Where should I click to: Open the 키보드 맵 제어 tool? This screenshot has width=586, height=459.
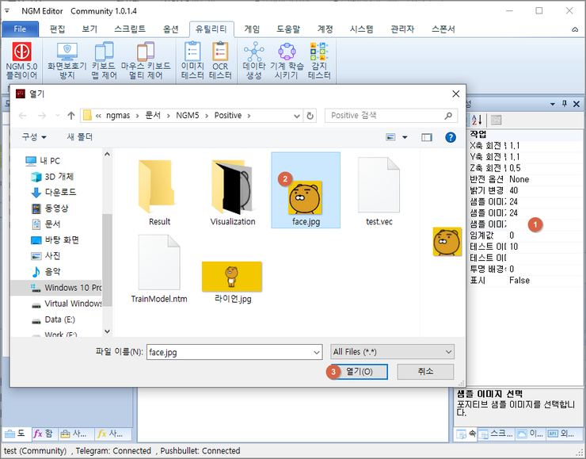104,60
